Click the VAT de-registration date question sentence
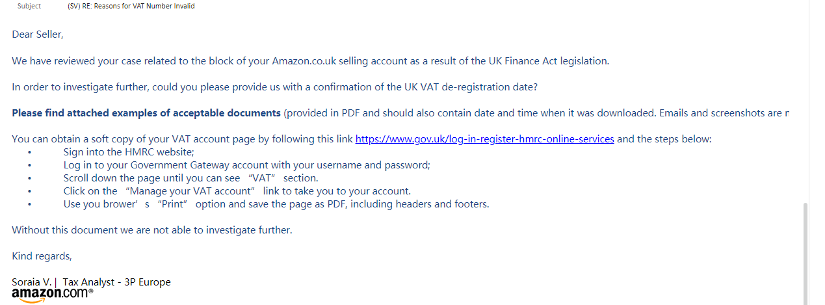This screenshot has height=305, width=825. pyautogui.click(x=275, y=87)
